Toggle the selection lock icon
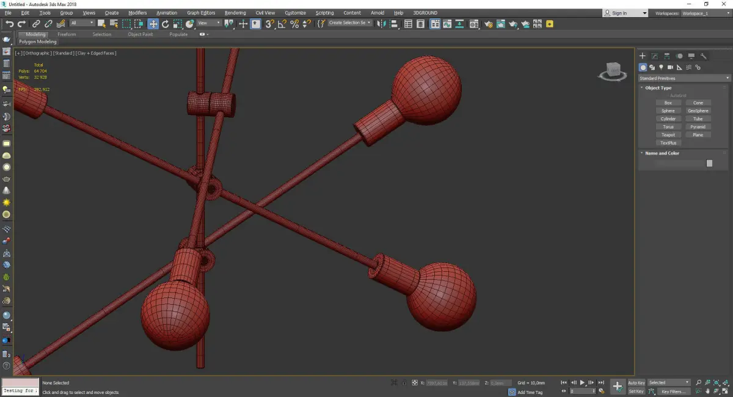This screenshot has width=733, height=397. coord(404,383)
